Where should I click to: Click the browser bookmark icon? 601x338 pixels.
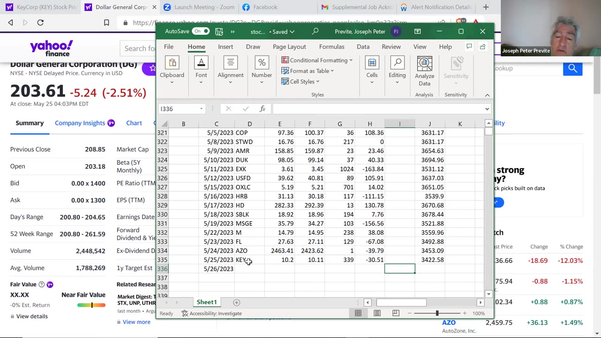(x=107, y=23)
